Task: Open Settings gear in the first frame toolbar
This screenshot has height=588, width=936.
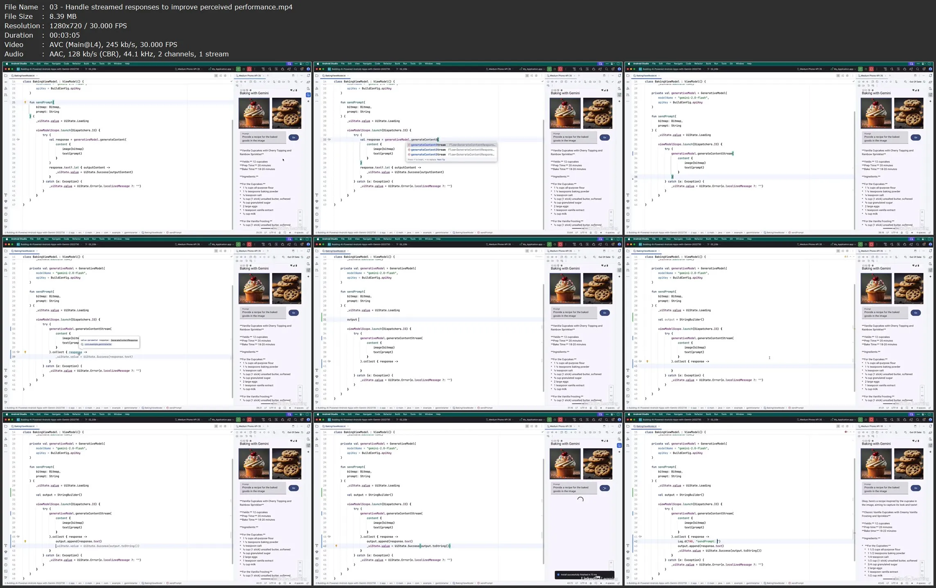Action: pos(302,69)
